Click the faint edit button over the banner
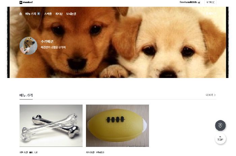Viewport: 236px width, 156px height. pyautogui.click(x=210, y=14)
